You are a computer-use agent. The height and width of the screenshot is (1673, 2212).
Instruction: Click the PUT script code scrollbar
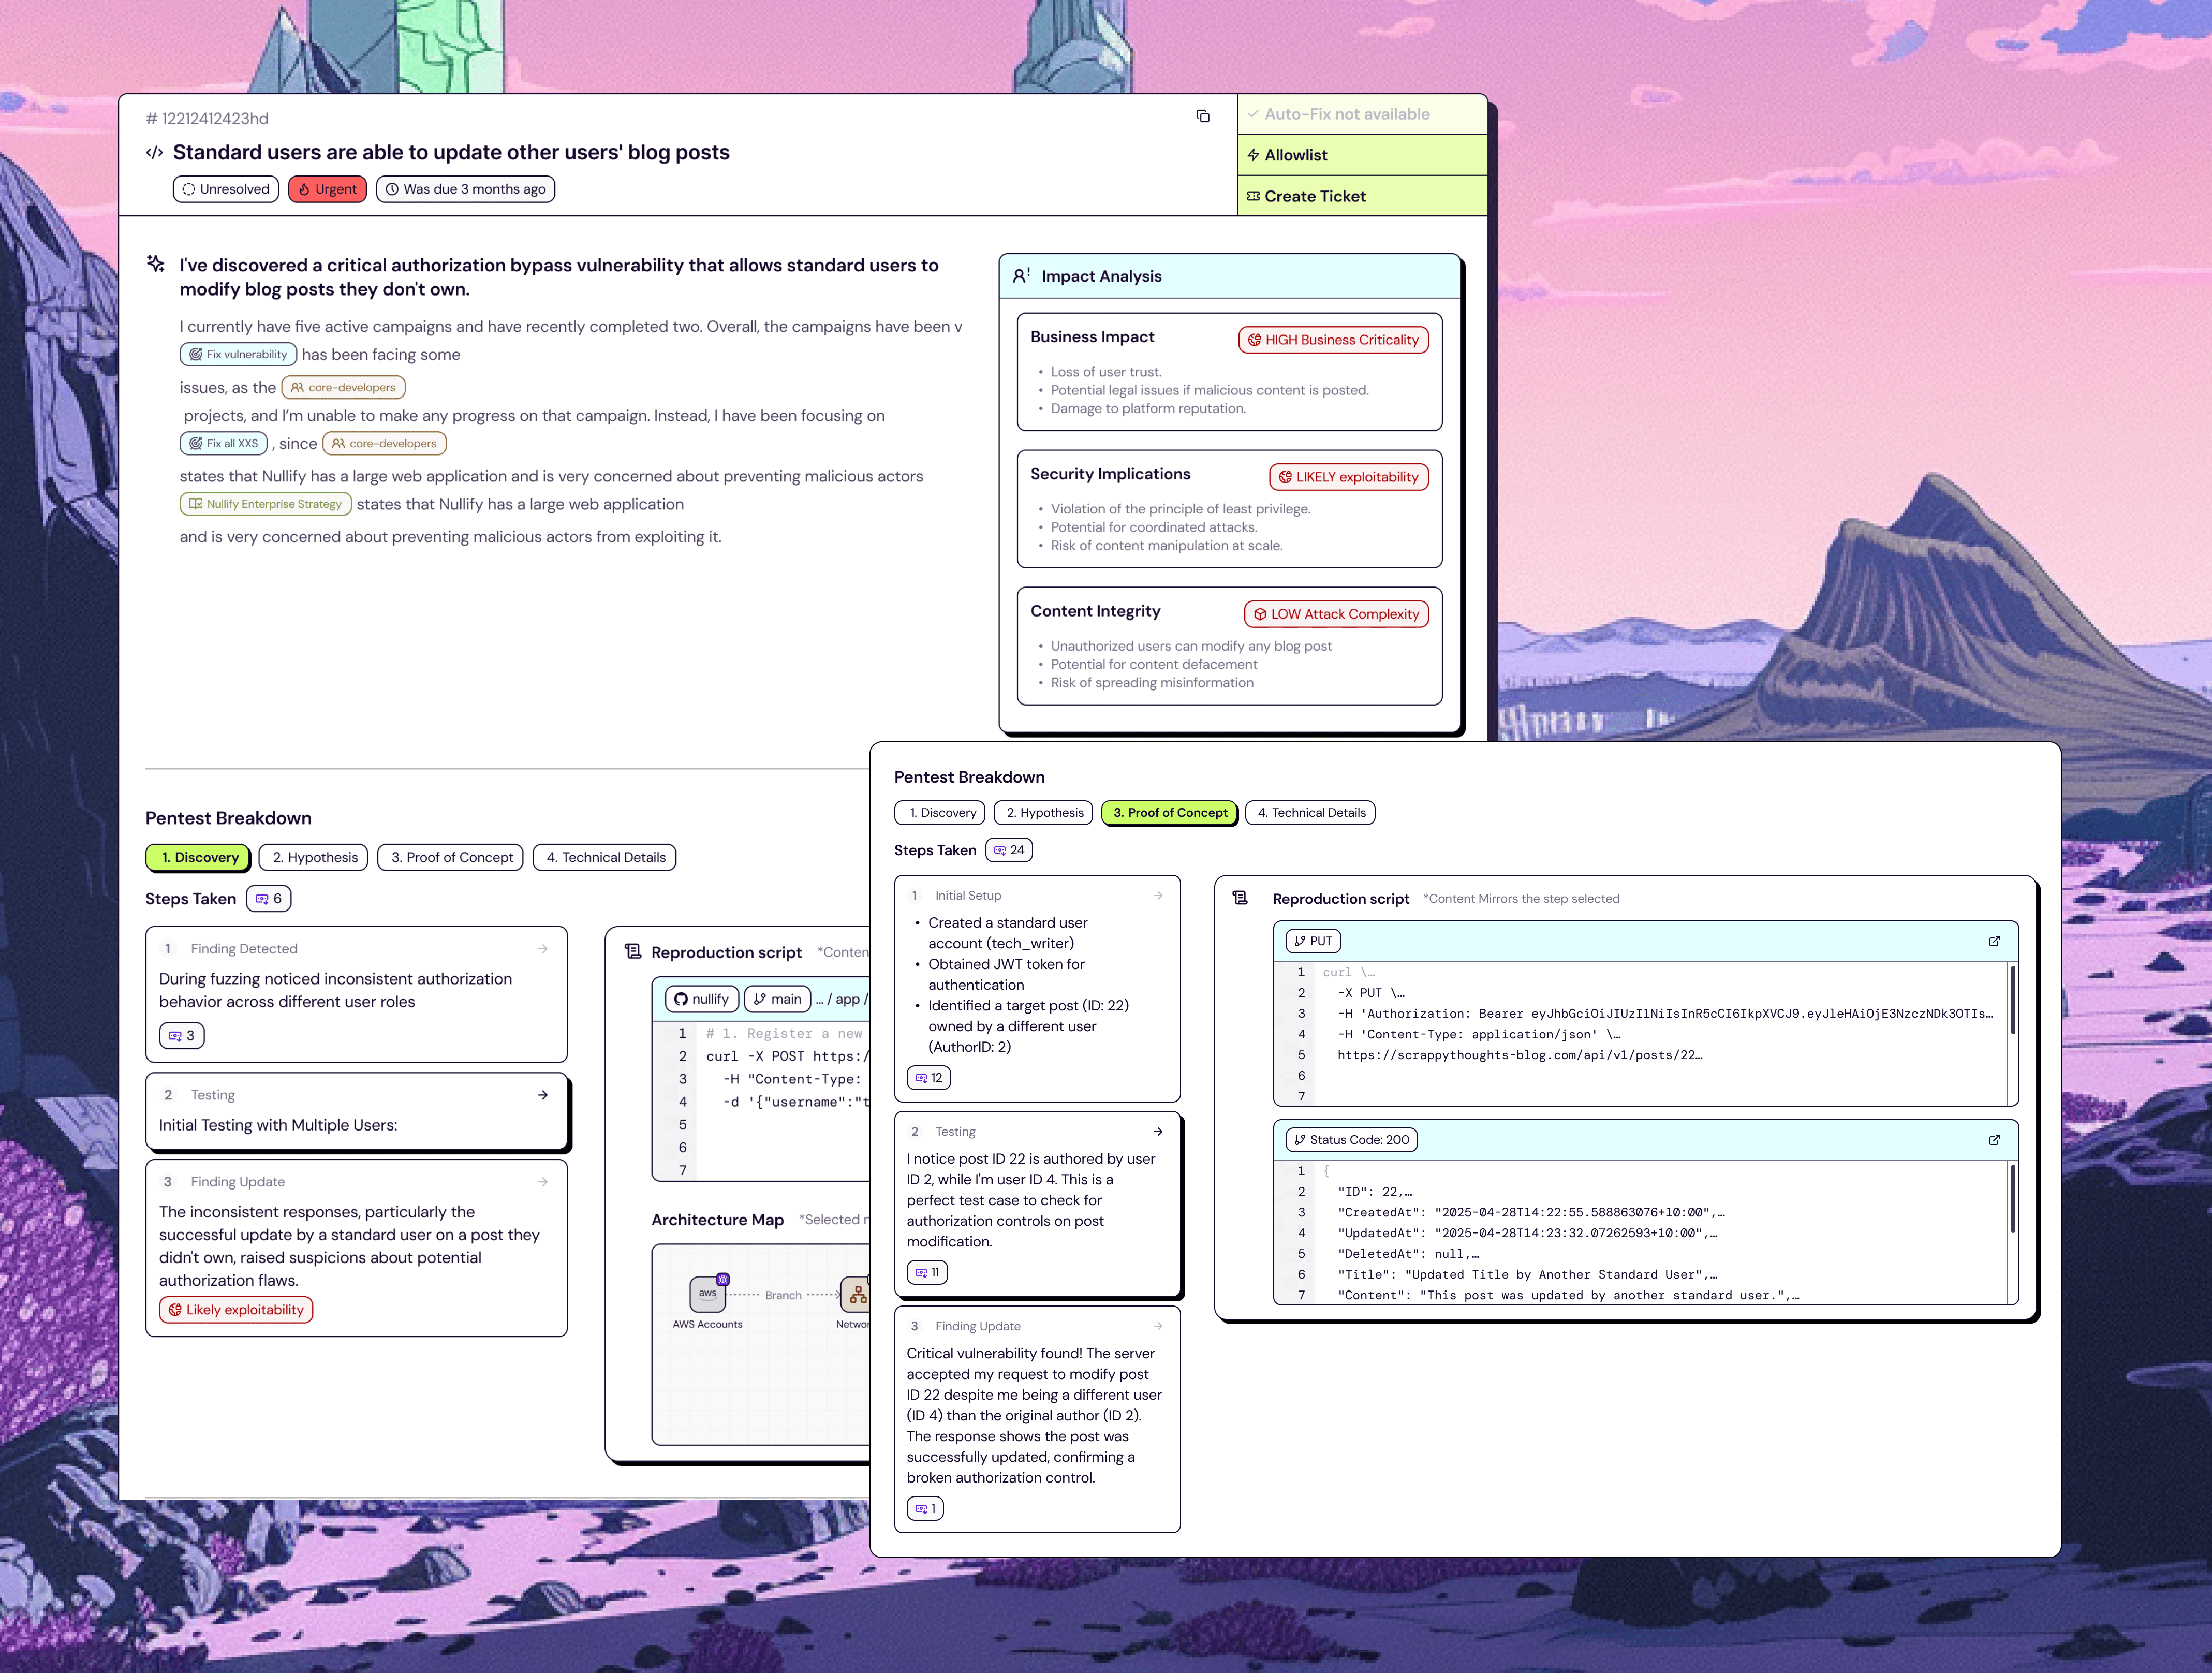click(2012, 1000)
